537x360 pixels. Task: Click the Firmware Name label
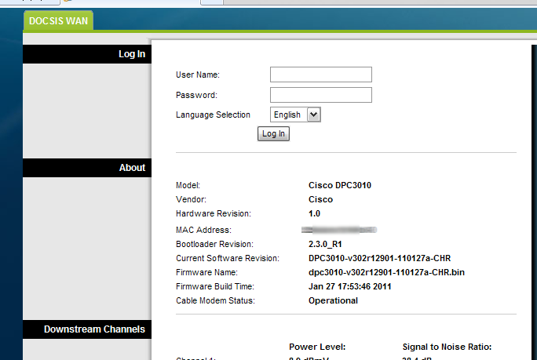coord(206,272)
